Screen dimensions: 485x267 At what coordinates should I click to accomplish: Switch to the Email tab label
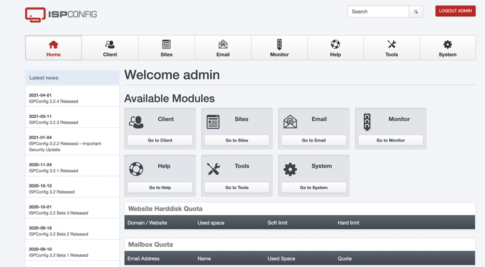click(223, 55)
